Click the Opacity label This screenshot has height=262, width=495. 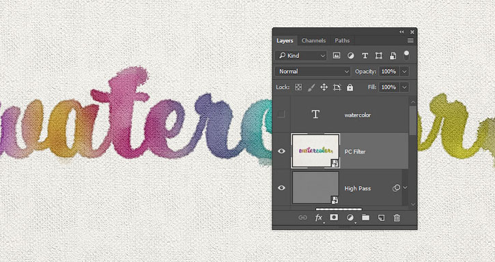point(365,72)
